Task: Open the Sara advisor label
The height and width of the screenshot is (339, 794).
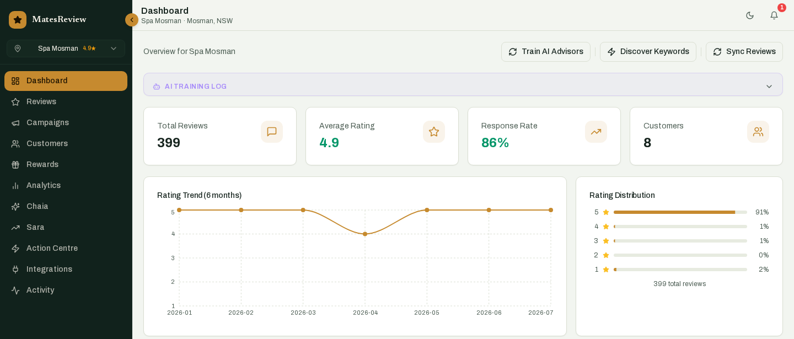Action: tap(35, 227)
